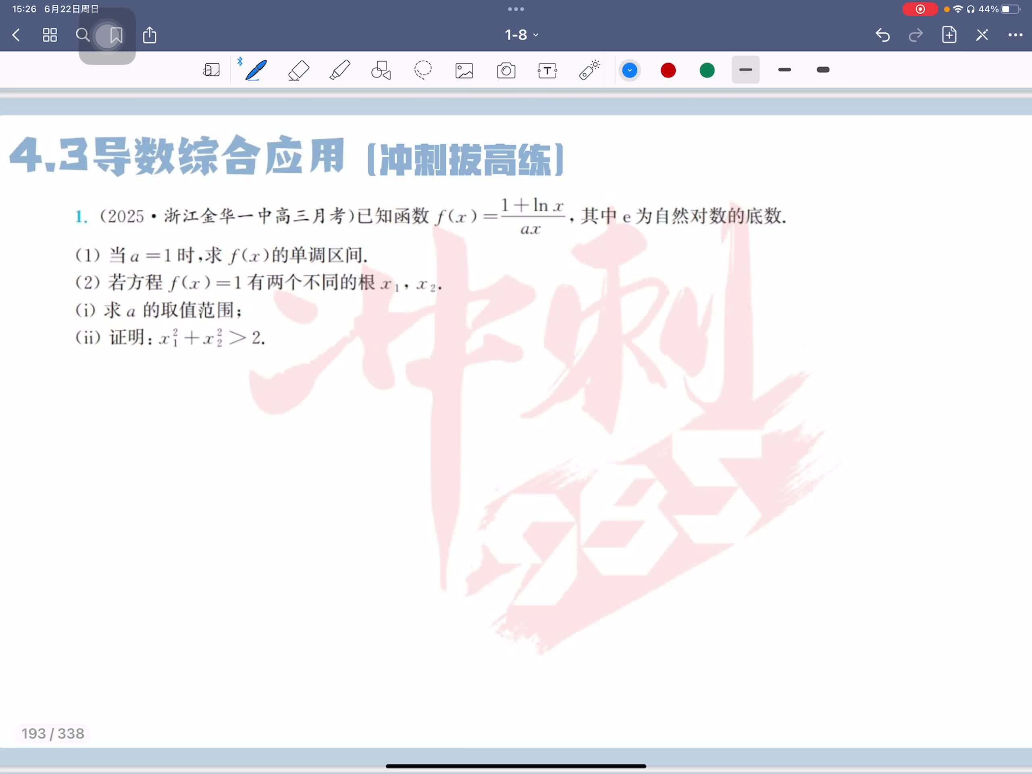This screenshot has width=1032, height=774.
Task: Open the share and export menu
Action: click(x=149, y=35)
